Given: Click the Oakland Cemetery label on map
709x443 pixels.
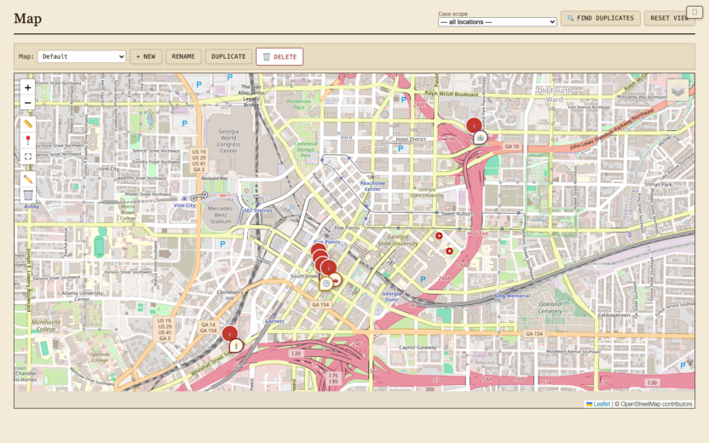Looking at the screenshot, I should pyautogui.click(x=550, y=308).
